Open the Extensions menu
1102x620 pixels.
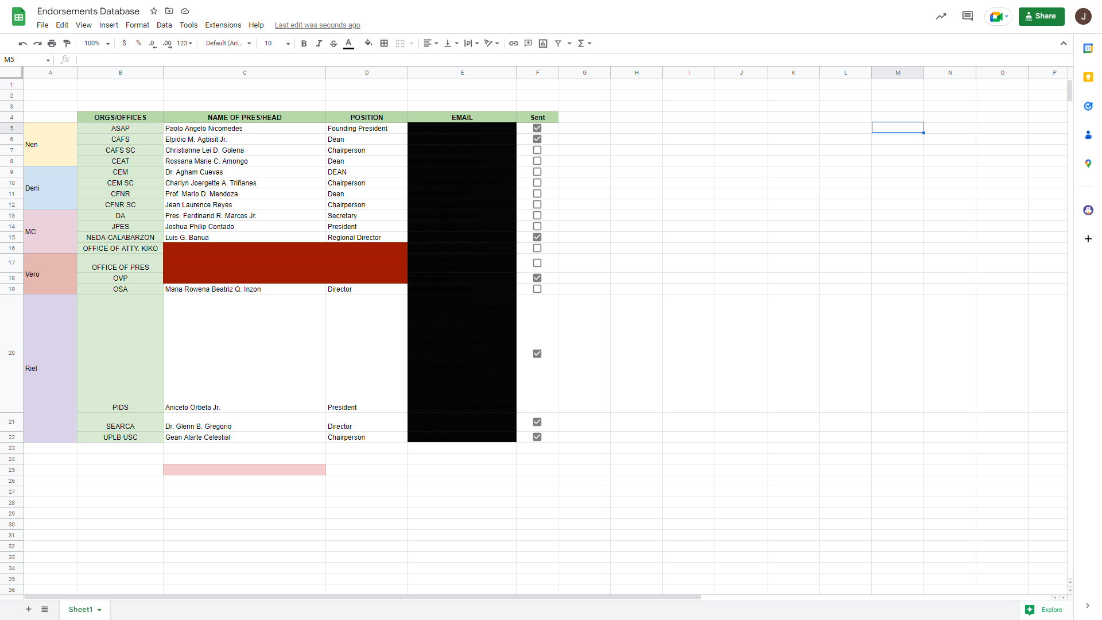pos(223,25)
